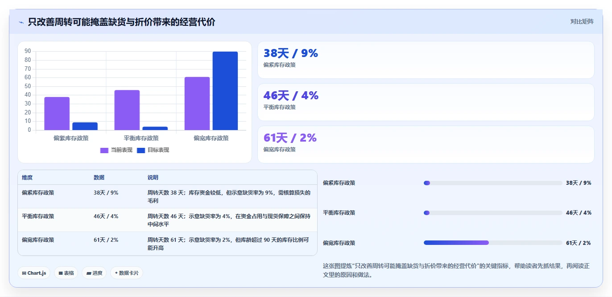Viewport: 612px width, 297px height.
Task: Click the 平衡库存政策 chart axis label
Action: (141, 138)
